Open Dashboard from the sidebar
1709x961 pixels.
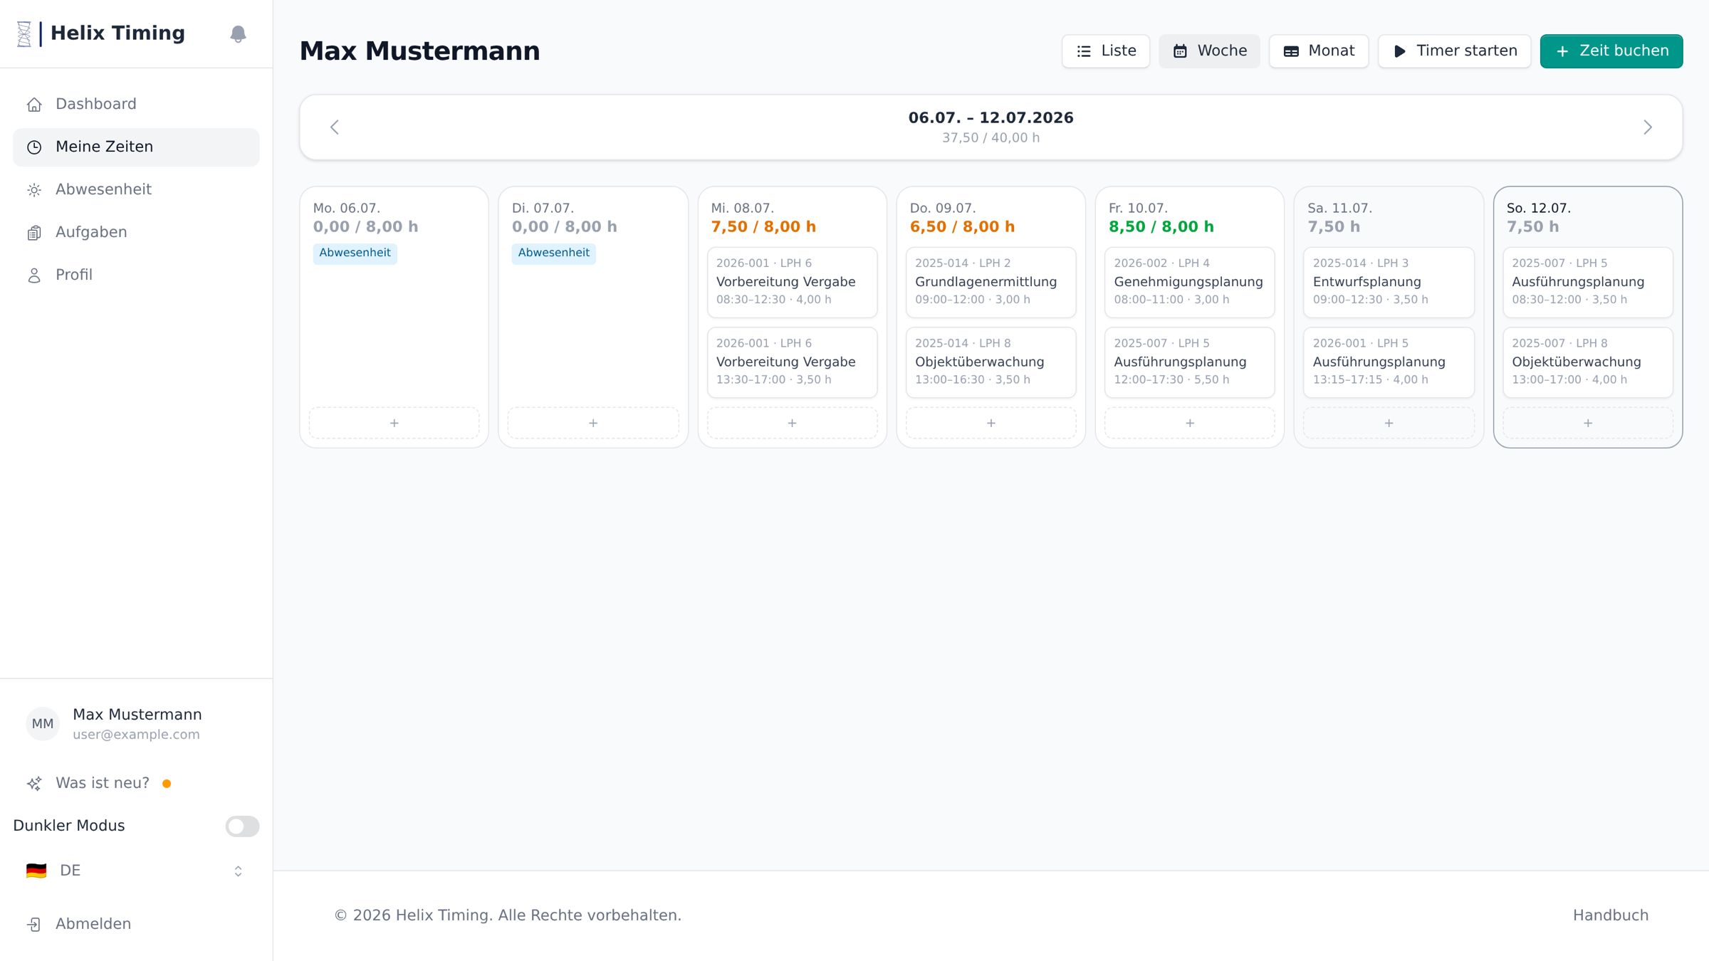point(136,104)
